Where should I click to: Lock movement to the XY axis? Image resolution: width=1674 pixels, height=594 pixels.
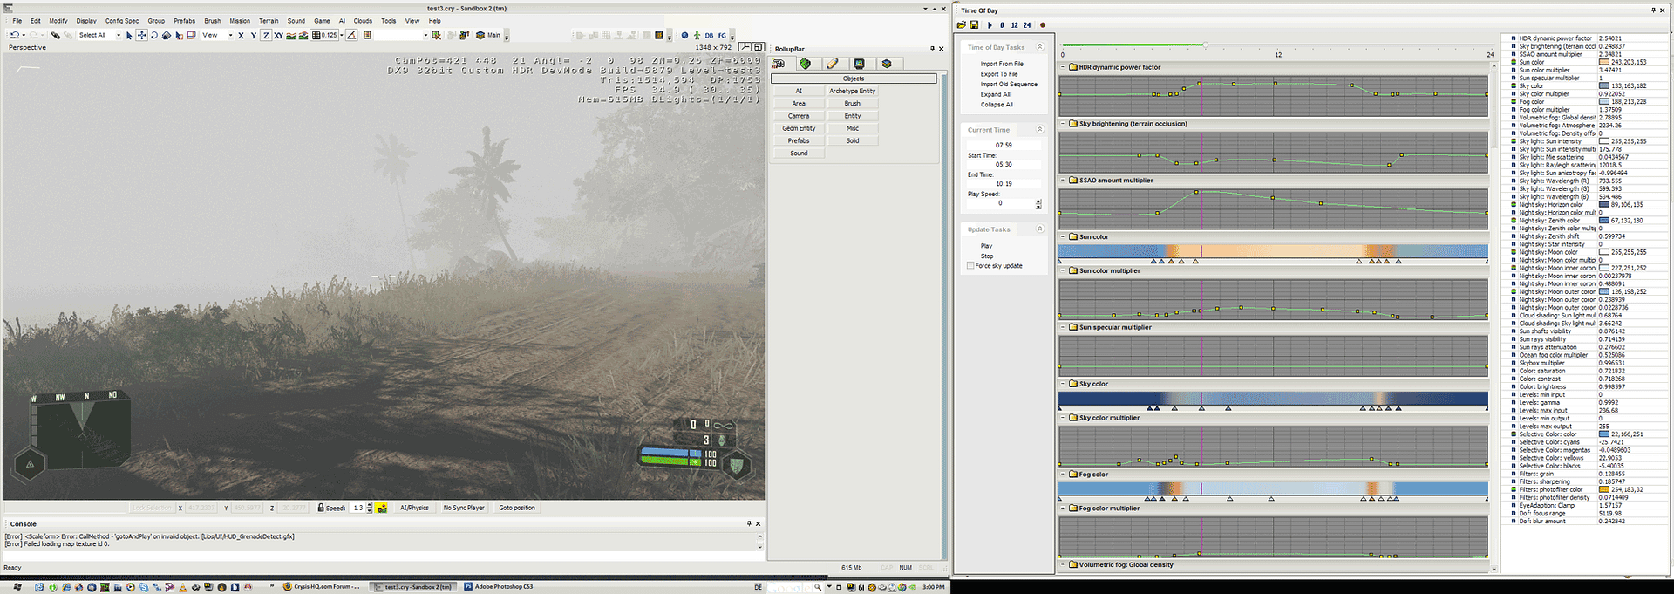[278, 36]
